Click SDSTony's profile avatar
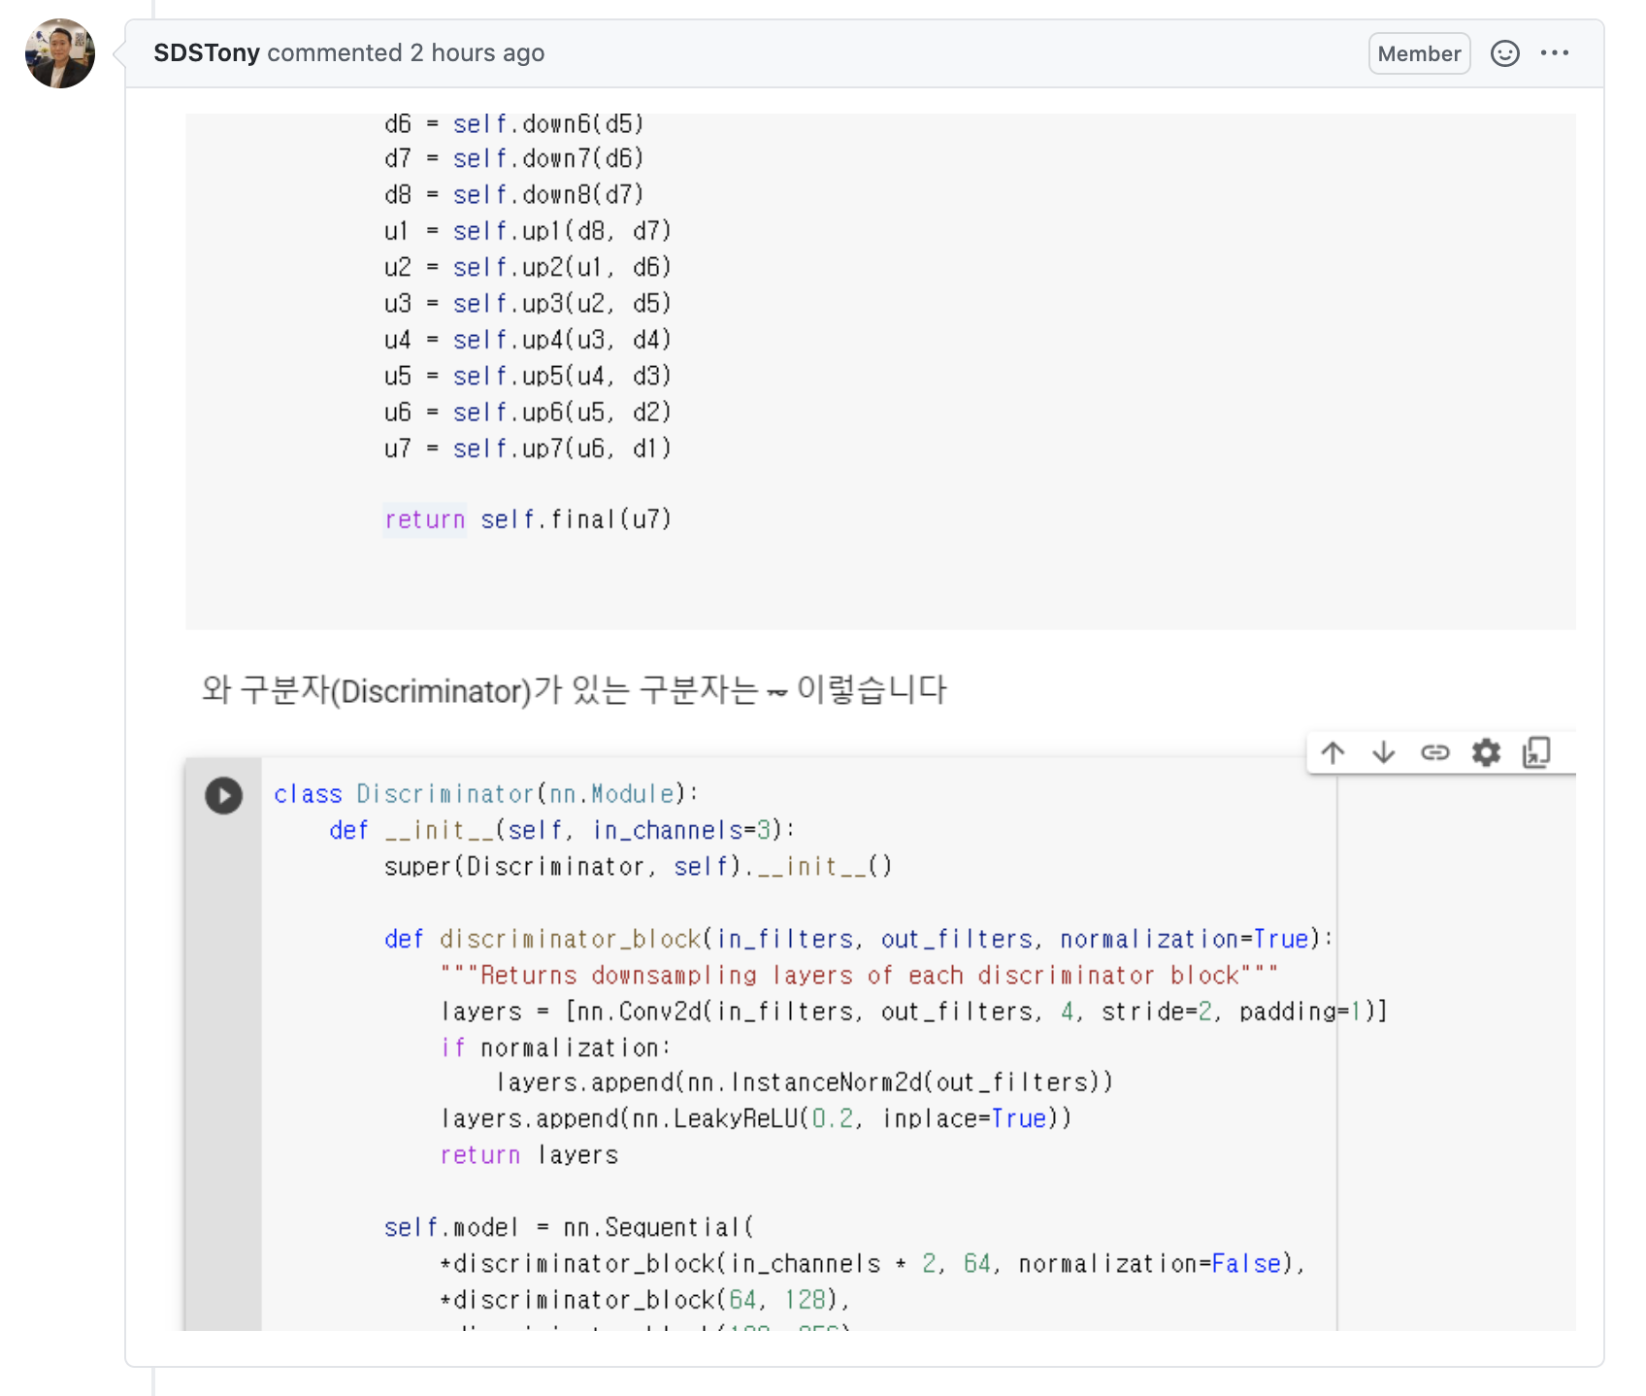This screenshot has height=1396, width=1646. 59,53
